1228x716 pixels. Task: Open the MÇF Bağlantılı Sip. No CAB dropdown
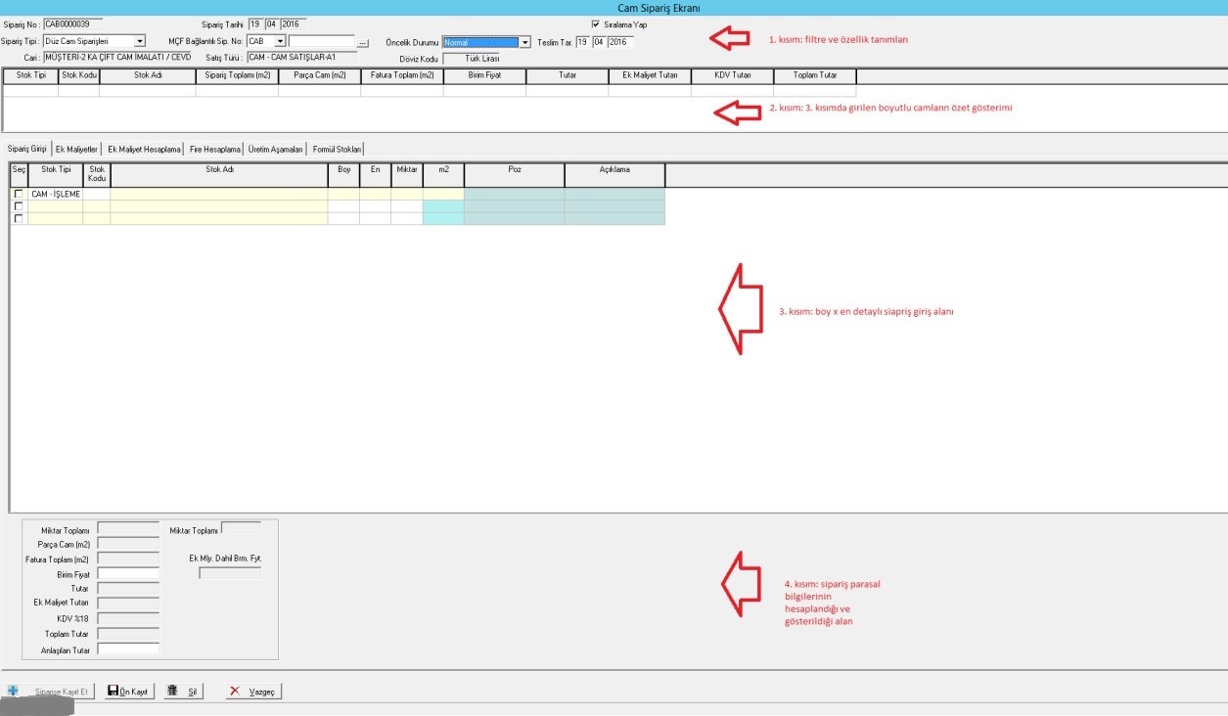pos(281,42)
